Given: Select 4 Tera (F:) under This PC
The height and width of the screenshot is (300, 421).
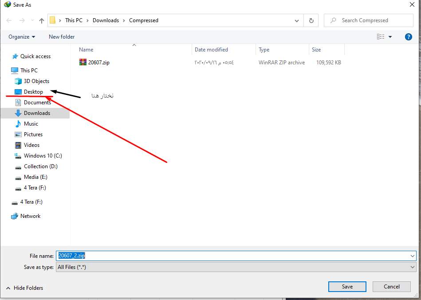Looking at the screenshot, I should click(35, 188).
